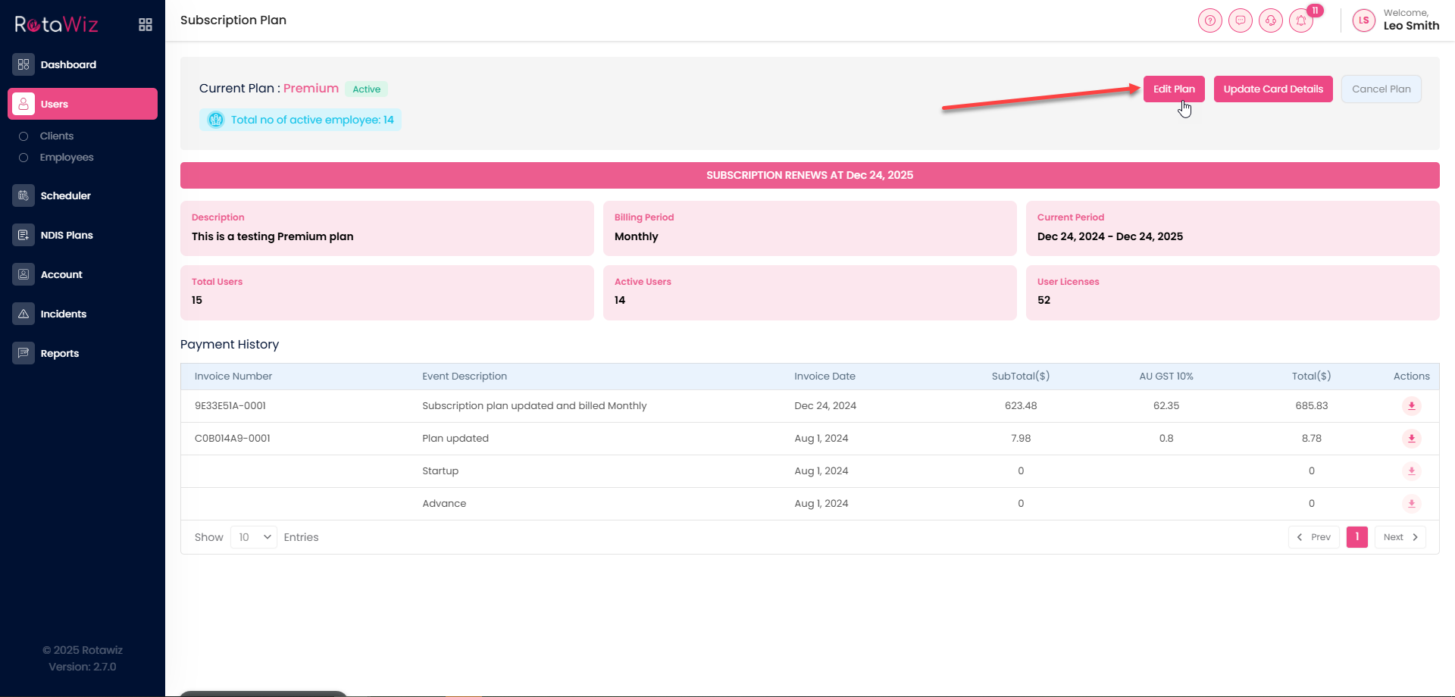Screen dimensions: 1455x697
Task: Click Update Card Details
Action: tap(1272, 89)
